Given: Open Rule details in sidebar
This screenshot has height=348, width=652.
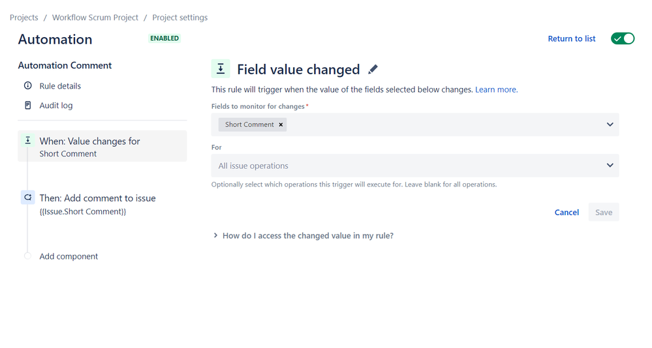Looking at the screenshot, I should 60,86.
